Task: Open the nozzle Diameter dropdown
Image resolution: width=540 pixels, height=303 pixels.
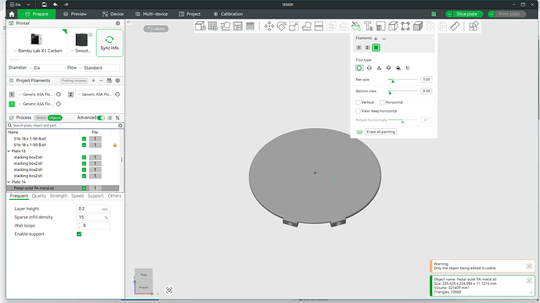Action: 46,68
